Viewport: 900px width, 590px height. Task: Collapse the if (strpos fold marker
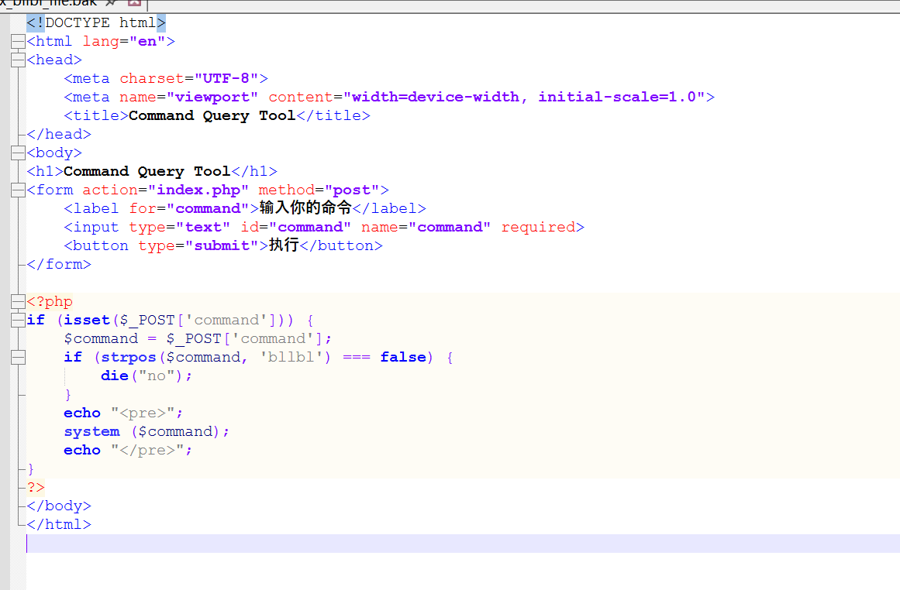point(18,357)
